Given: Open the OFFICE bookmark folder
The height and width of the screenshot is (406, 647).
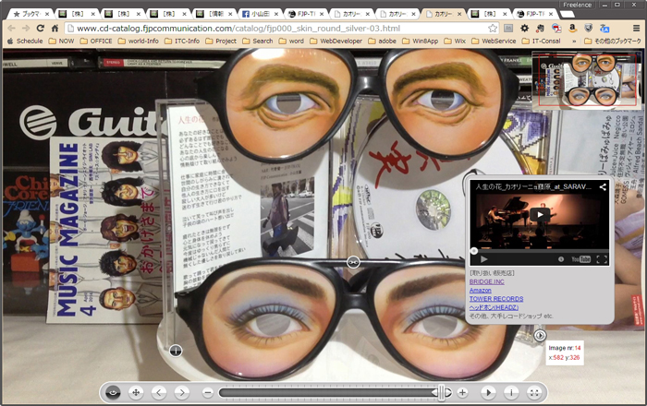Looking at the screenshot, I should click(96, 42).
